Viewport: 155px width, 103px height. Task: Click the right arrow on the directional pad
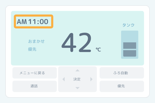point(91,79)
